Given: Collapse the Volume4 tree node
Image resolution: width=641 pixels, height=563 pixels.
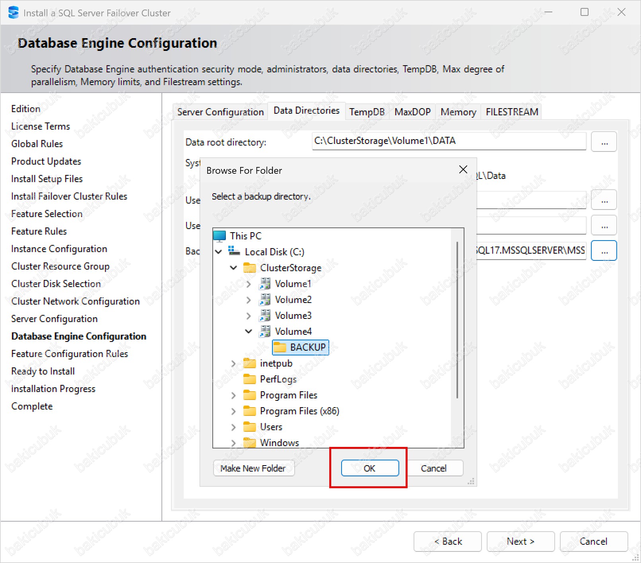Looking at the screenshot, I should click(x=249, y=331).
